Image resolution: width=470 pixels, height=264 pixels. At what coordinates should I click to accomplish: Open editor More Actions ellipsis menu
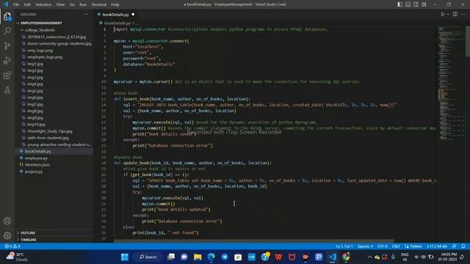click(463, 15)
